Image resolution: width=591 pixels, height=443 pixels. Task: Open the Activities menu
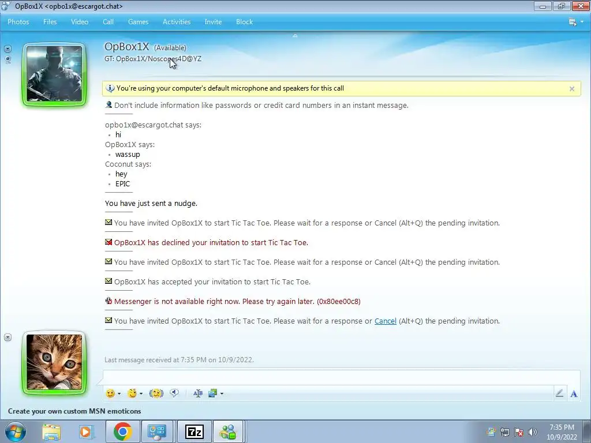pos(177,22)
